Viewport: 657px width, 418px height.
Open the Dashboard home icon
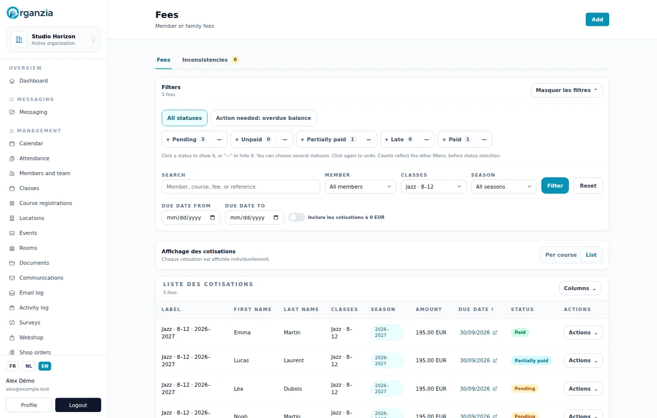coord(12,81)
